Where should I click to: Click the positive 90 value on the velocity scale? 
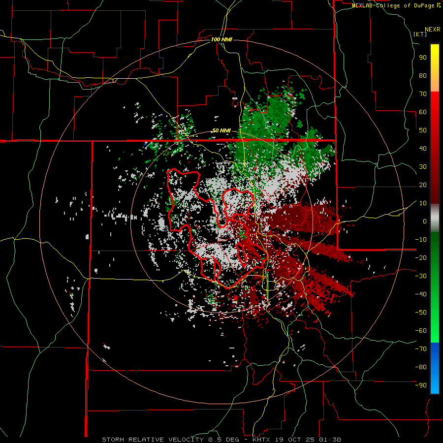point(423,58)
